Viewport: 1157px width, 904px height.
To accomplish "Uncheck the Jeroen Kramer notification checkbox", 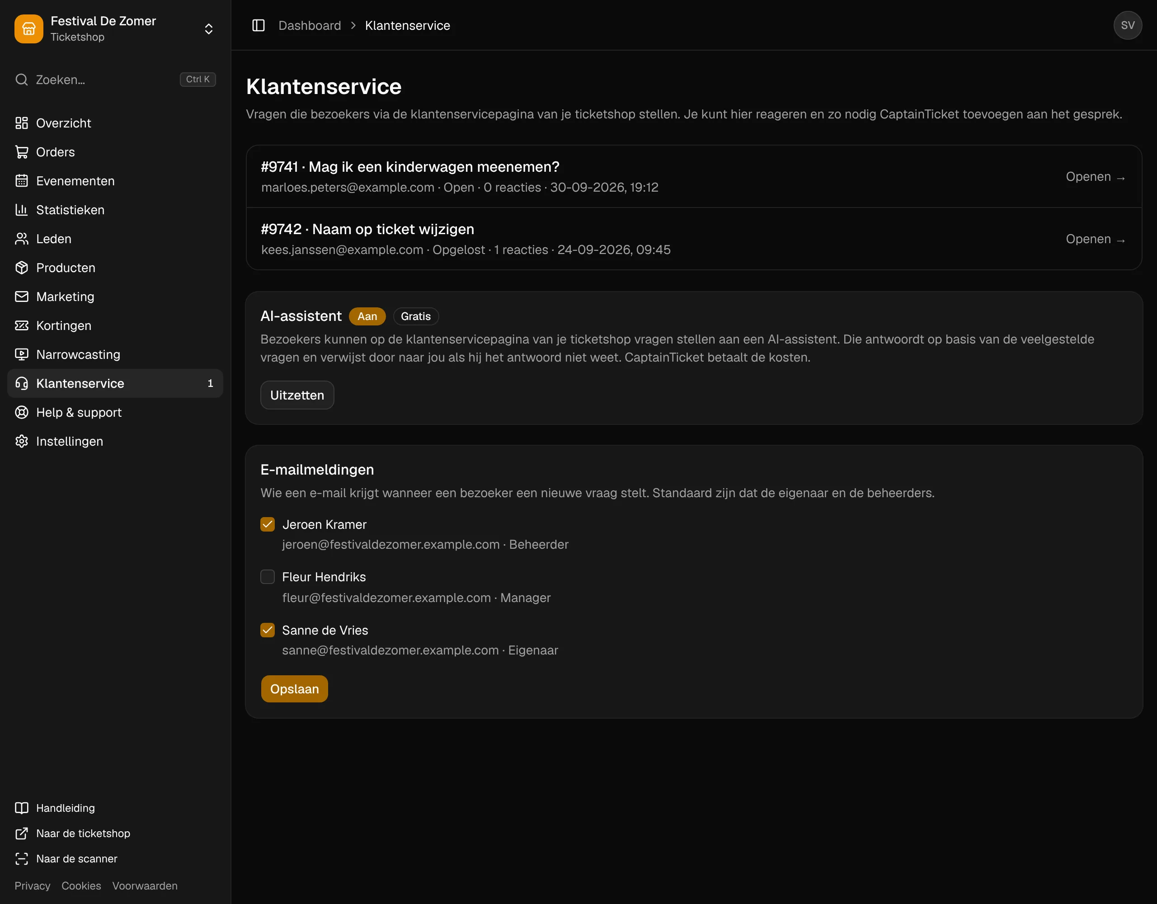I will point(268,524).
